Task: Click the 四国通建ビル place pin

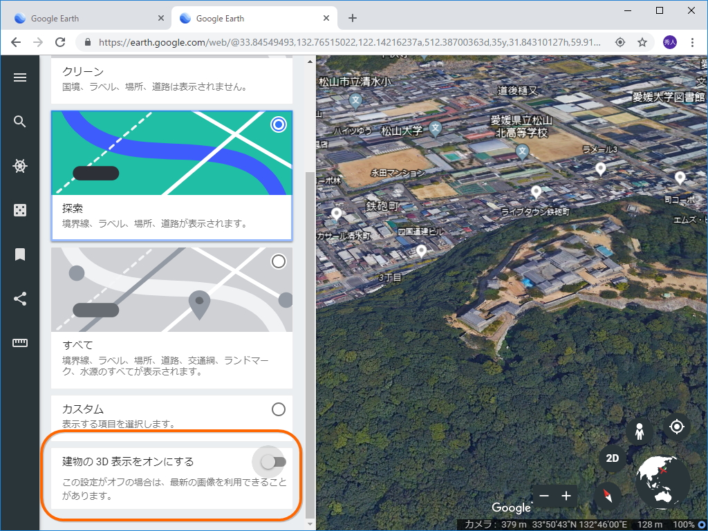Action: (x=421, y=251)
